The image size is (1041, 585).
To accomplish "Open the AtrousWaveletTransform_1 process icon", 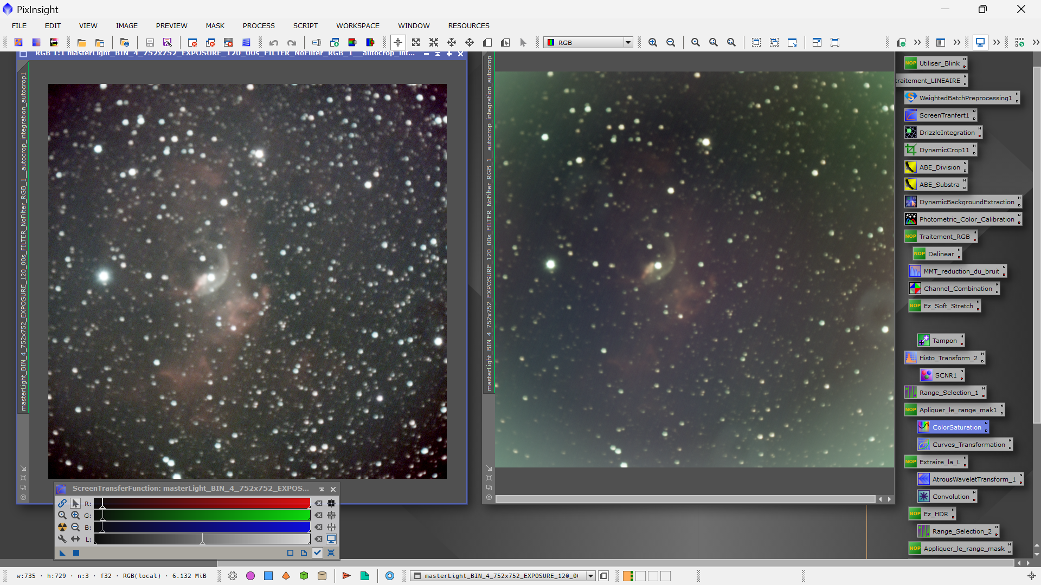I will (969, 479).
